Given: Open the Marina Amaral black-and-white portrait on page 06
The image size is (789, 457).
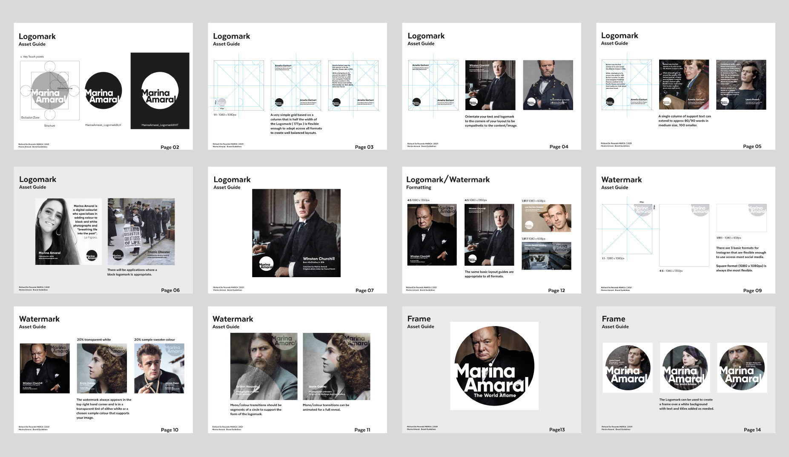Looking at the screenshot, I should pos(69,231).
